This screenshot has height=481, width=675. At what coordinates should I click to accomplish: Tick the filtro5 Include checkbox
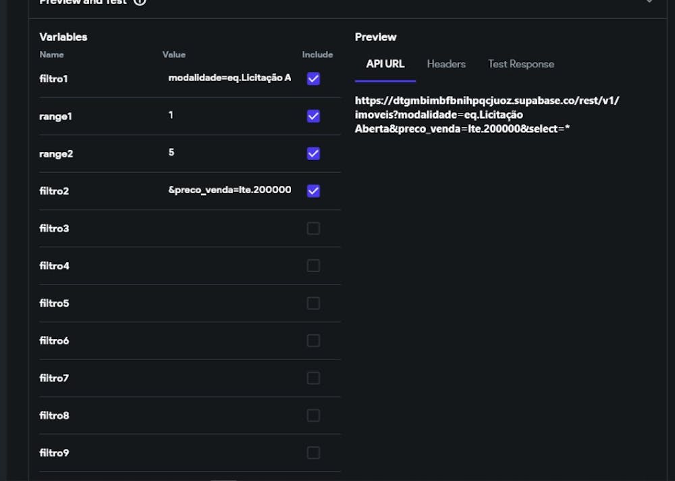click(x=313, y=303)
